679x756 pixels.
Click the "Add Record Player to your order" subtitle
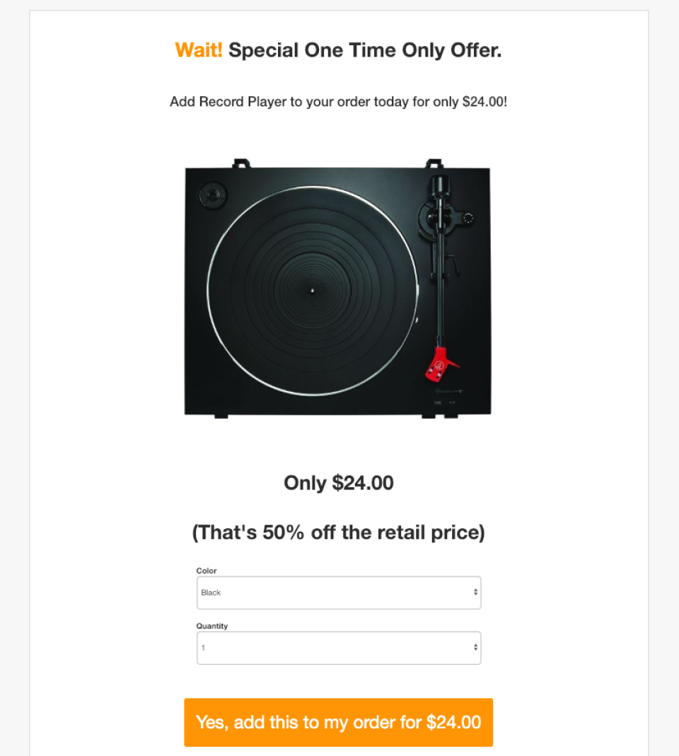pyautogui.click(x=338, y=102)
